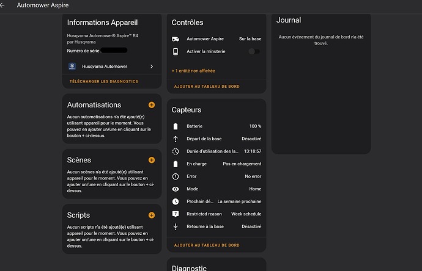Add a new automation with plus icon

(x=152, y=105)
